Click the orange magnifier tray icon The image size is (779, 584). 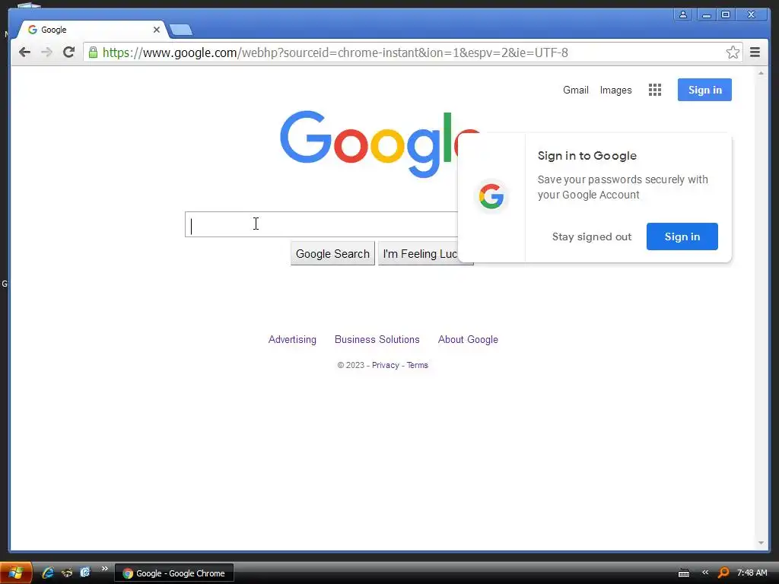coord(723,573)
